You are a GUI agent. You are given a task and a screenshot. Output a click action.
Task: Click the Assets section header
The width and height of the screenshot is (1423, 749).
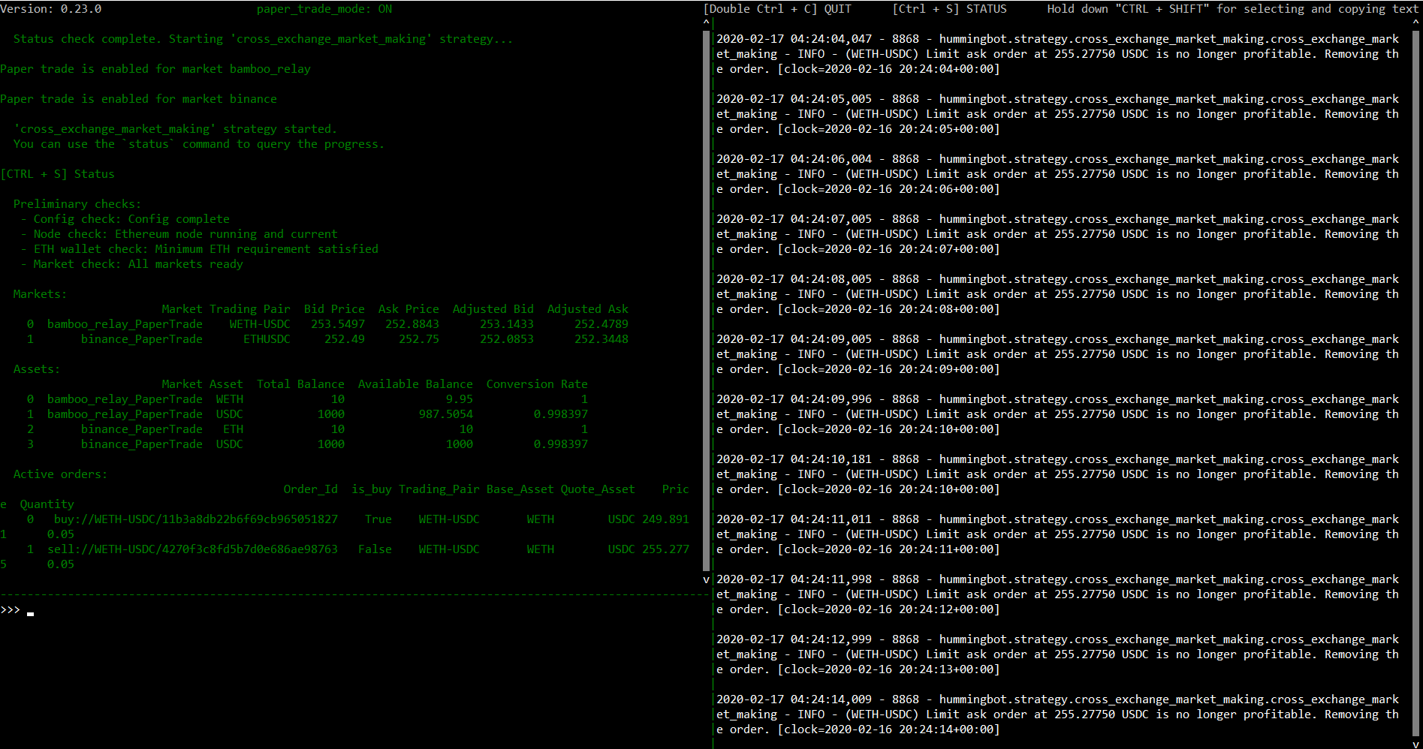click(36, 368)
